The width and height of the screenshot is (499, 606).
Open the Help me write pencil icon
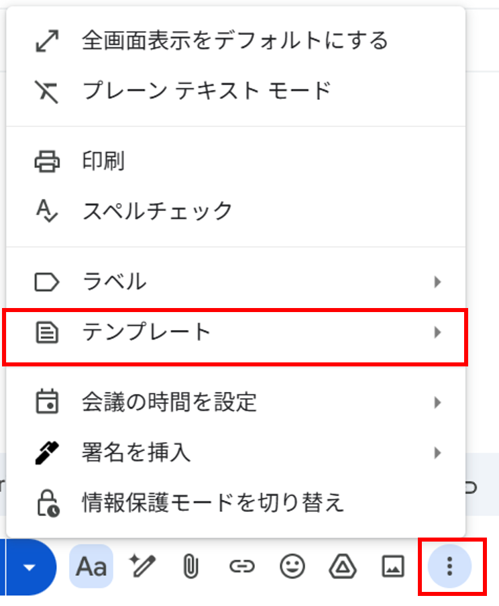[x=142, y=566]
